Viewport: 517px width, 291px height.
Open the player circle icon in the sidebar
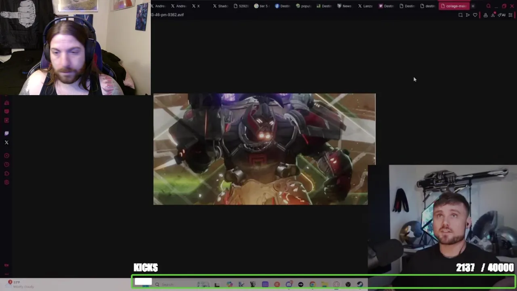coord(6,156)
